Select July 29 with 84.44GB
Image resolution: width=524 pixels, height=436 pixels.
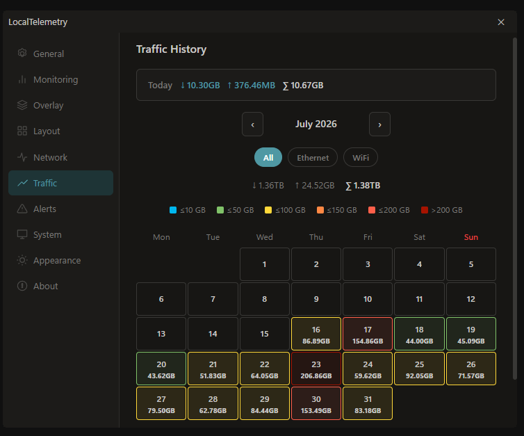tap(264, 403)
